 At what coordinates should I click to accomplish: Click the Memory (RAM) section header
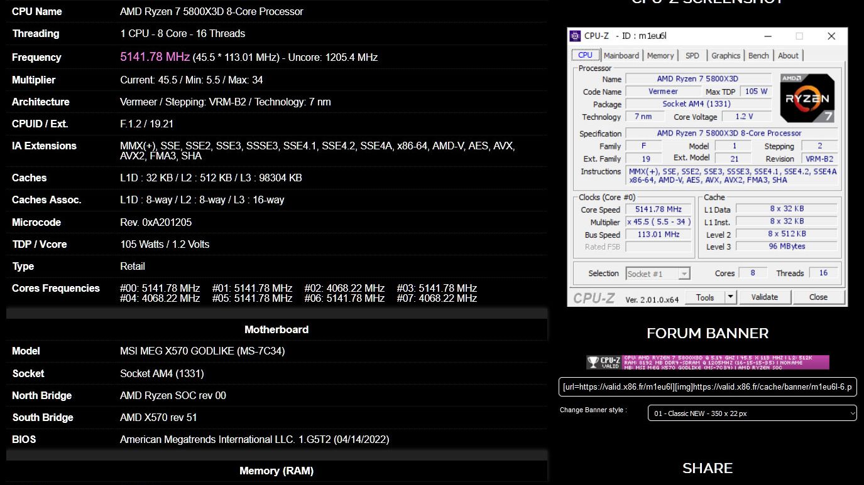click(276, 471)
